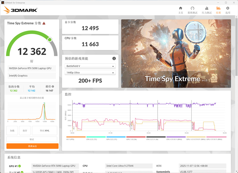Open the 1440p Ultra resolution dropdown
This screenshot has height=173, width=238.
tap(90, 73)
